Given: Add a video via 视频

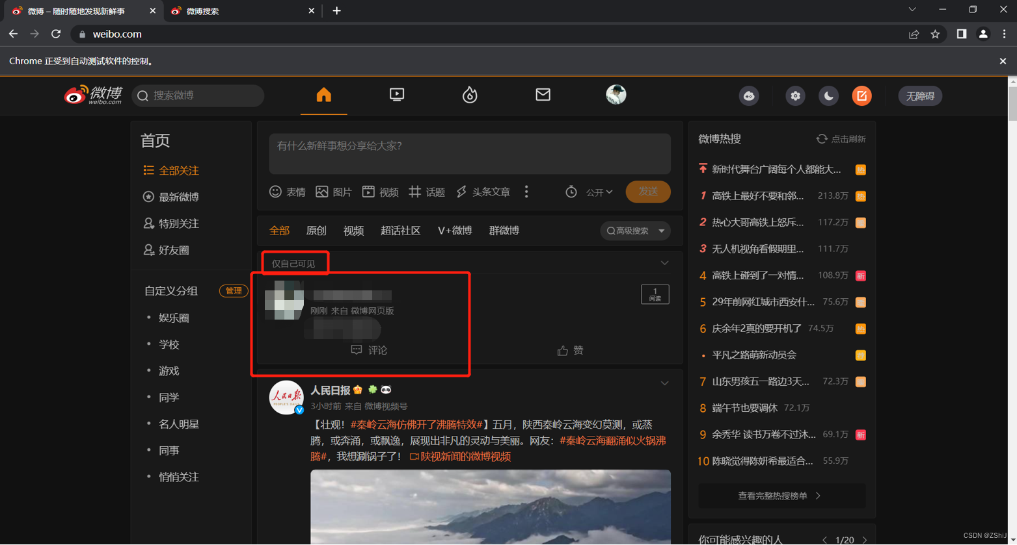Looking at the screenshot, I should (x=380, y=192).
